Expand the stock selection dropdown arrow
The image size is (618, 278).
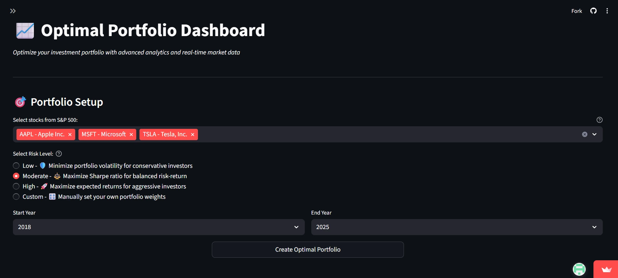pos(594,134)
